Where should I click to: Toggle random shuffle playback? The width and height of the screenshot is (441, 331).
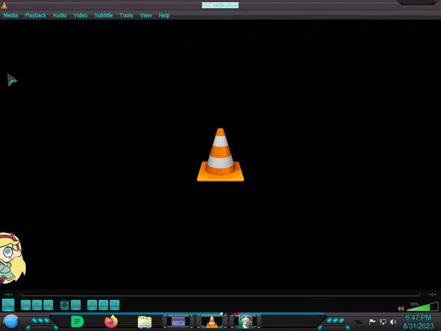point(115,305)
